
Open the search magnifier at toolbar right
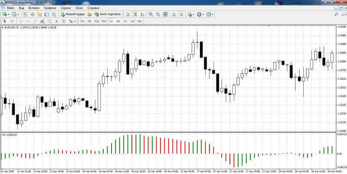click(337, 14)
